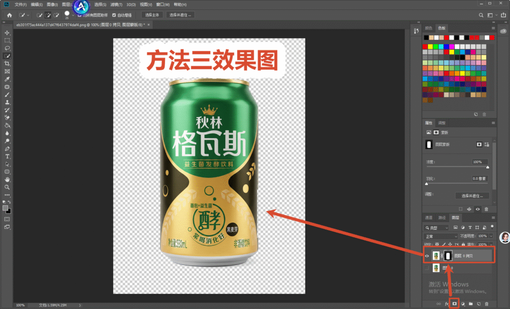This screenshot has width=510, height=309.
Task: Hide the 图层 0 拷贝 layer eye
Action: tap(427, 256)
